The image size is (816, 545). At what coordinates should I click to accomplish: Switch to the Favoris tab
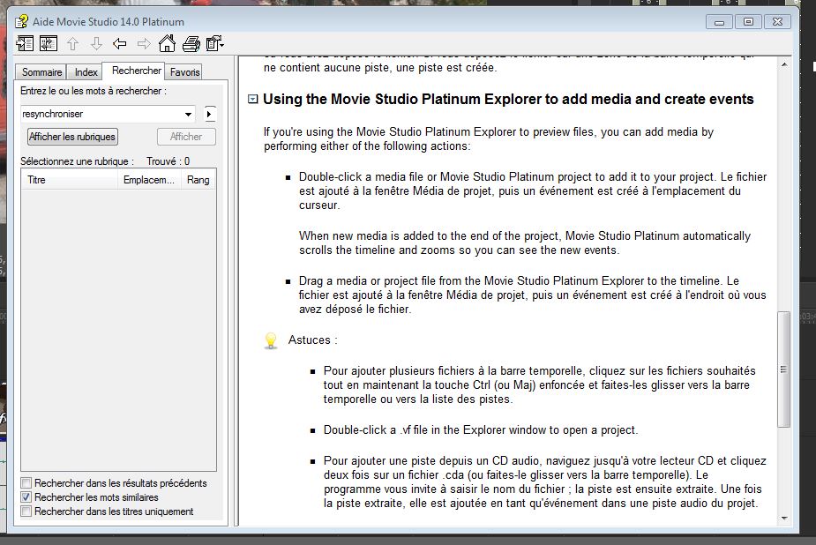(185, 72)
